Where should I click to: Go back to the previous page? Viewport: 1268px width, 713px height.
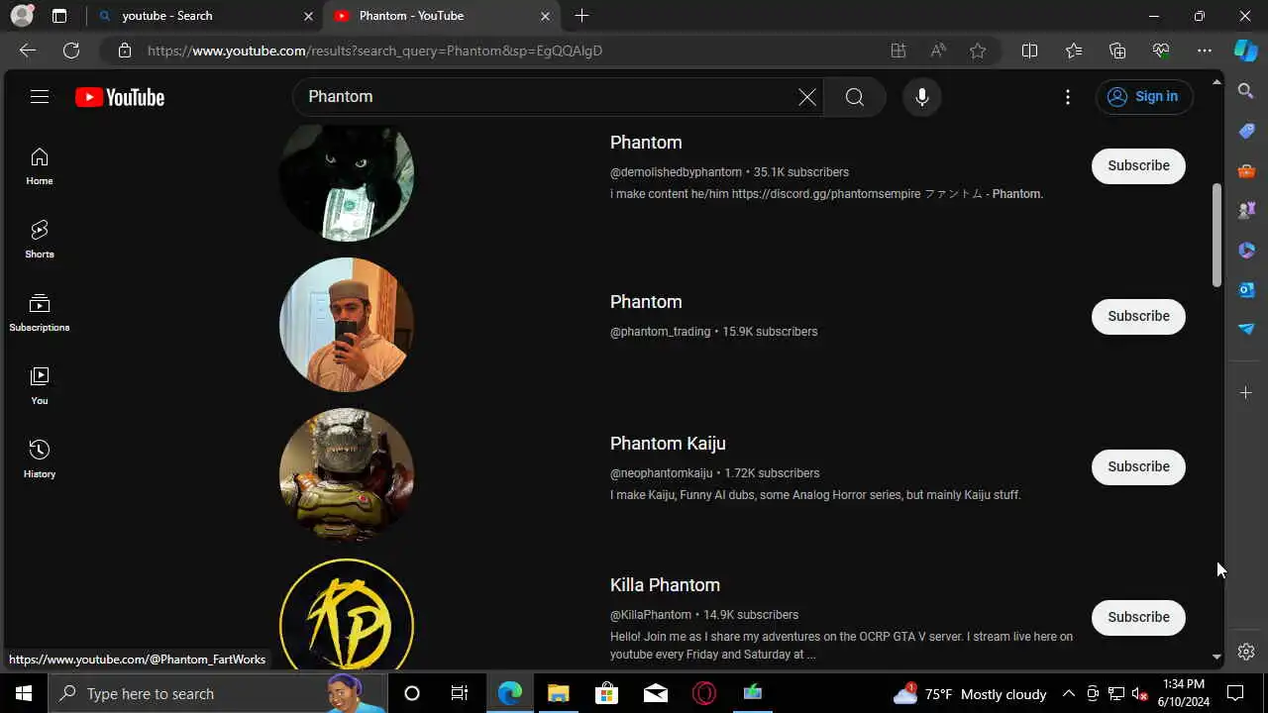[28, 51]
